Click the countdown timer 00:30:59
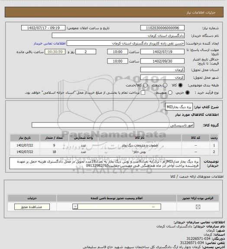Viewport: 227px width, 249px height. 55,52
